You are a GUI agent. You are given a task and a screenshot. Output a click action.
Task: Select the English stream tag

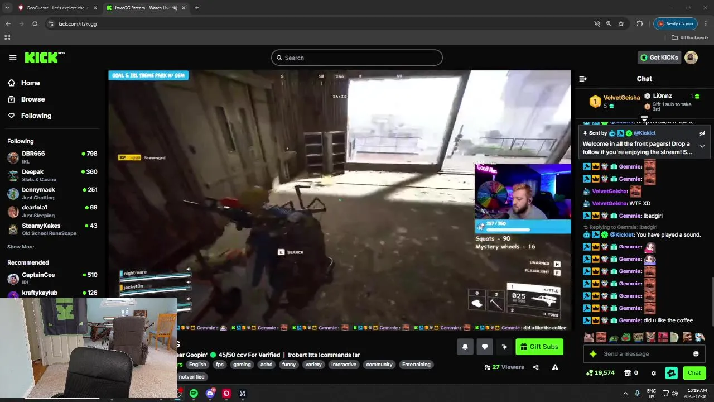(197, 365)
